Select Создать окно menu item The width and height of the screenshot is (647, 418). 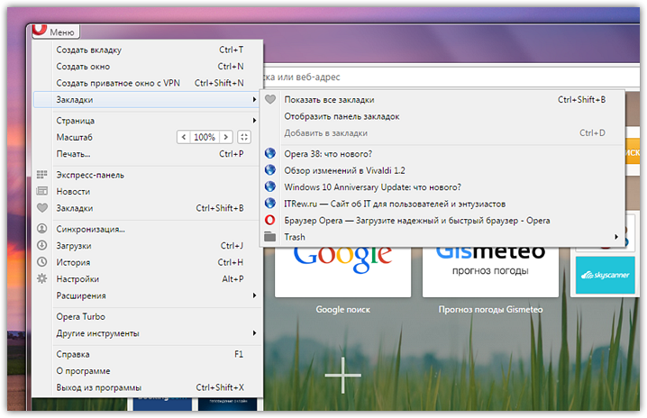(147, 66)
